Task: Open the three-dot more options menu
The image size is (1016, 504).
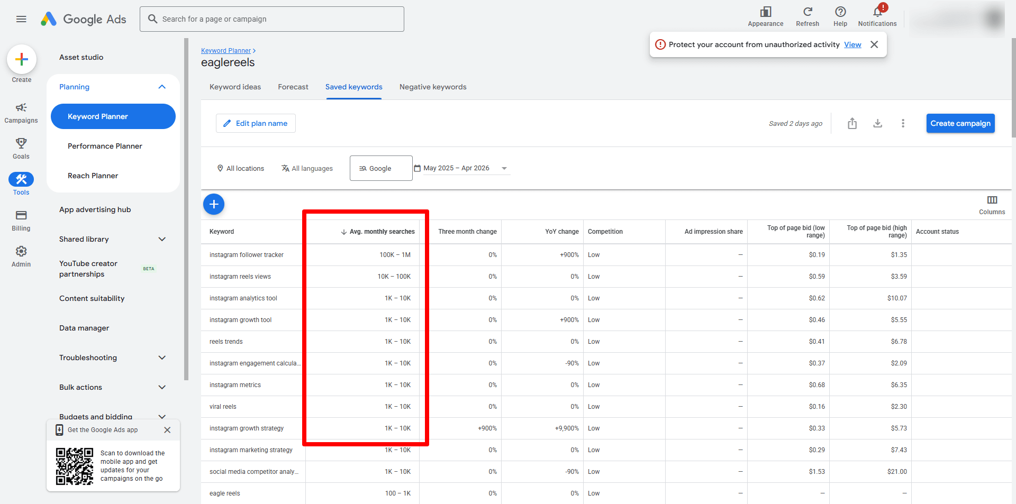Action: click(903, 123)
